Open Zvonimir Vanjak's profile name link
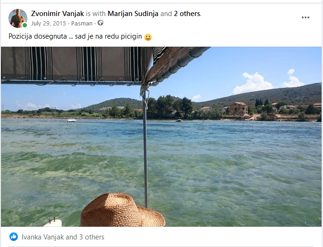The width and height of the screenshot is (323, 247). 58,14
